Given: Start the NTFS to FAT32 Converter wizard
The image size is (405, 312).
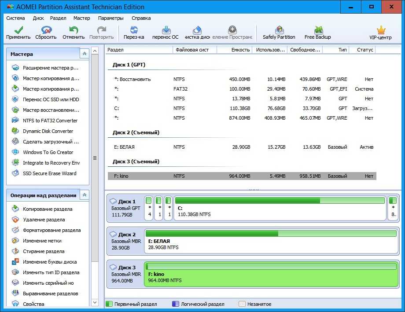Looking at the screenshot, I should (x=50, y=121).
